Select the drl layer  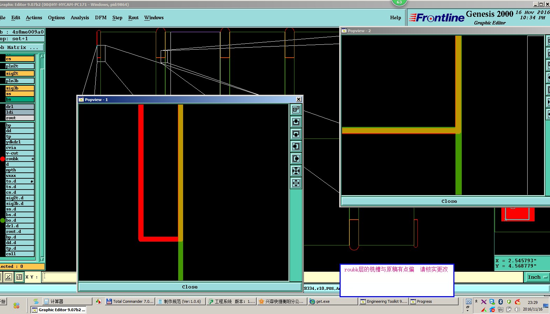(20, 107)
